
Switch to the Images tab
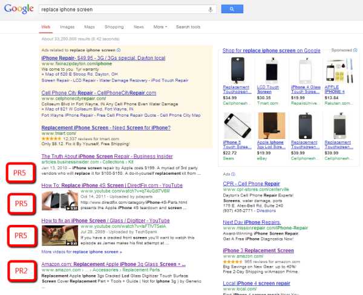point(67,27)
